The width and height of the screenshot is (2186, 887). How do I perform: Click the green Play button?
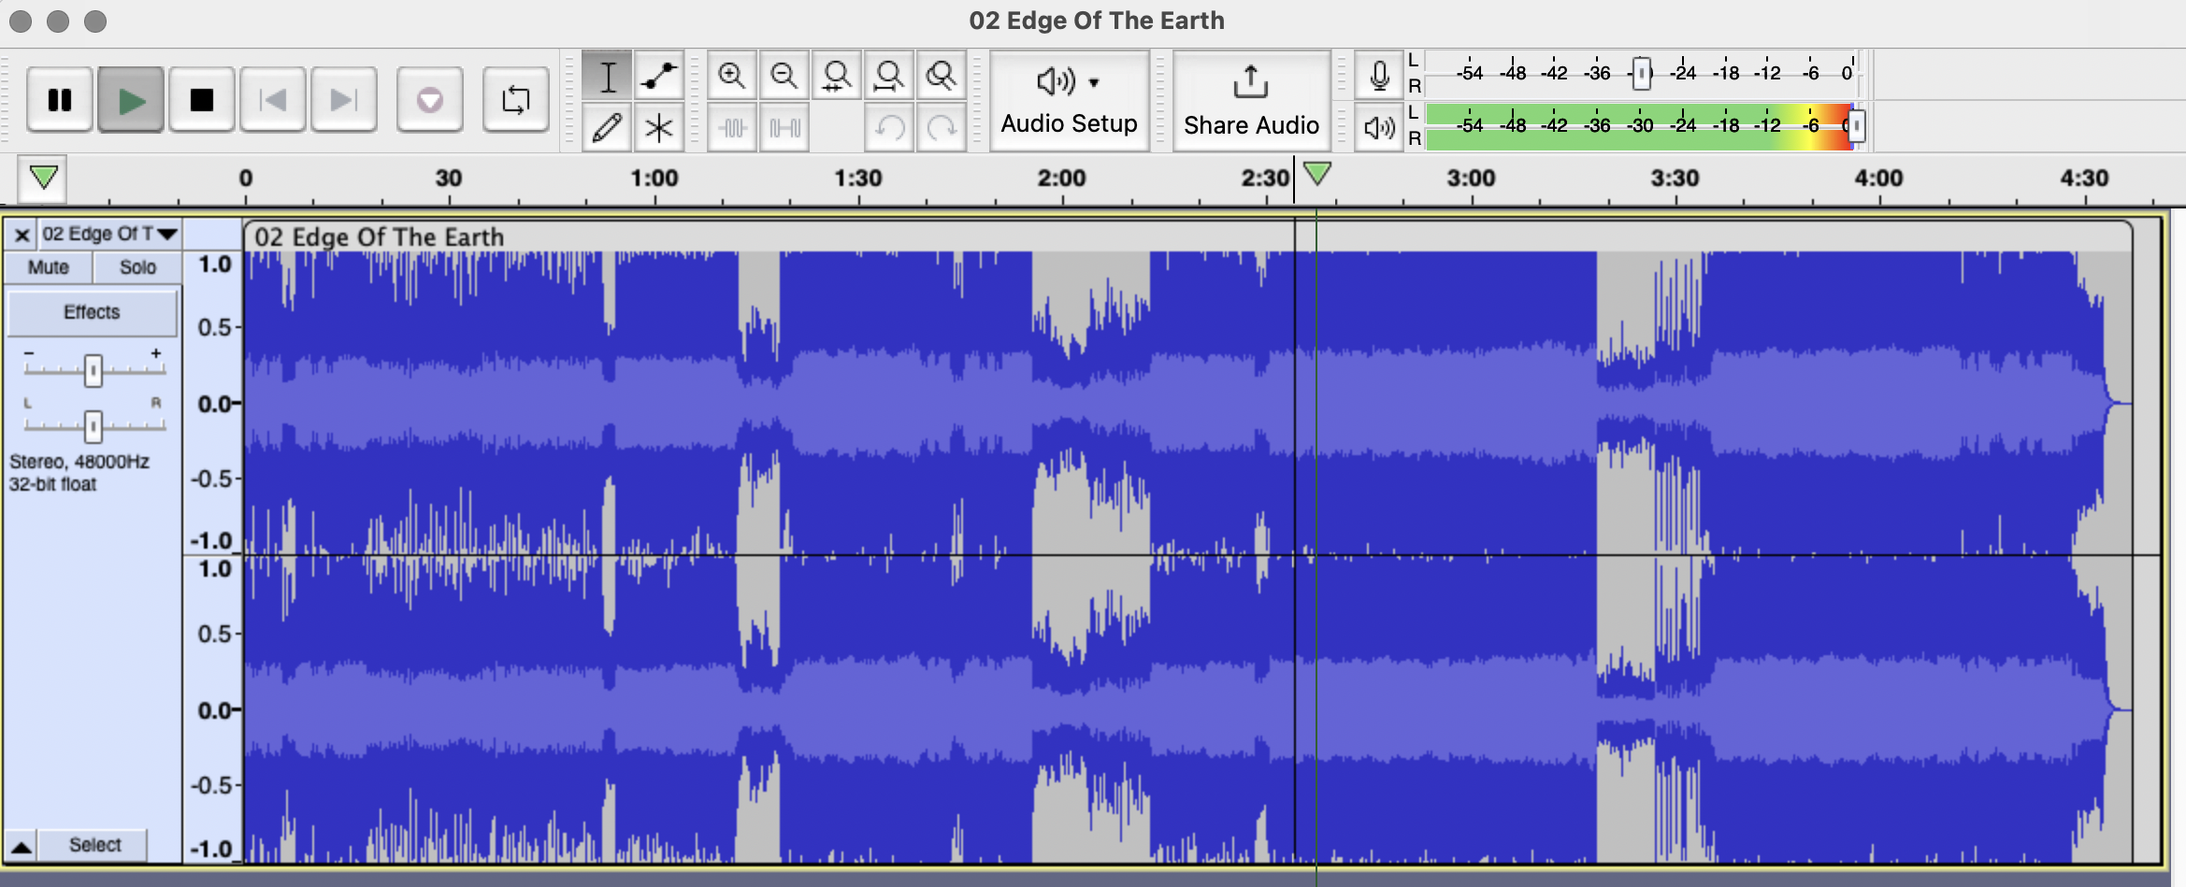point(131,100)
